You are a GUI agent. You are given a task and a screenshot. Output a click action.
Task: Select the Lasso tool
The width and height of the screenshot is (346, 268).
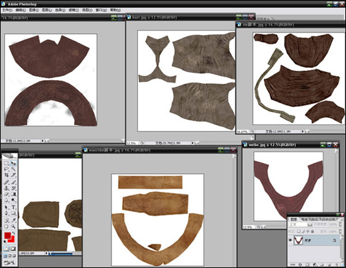(7, 169)
